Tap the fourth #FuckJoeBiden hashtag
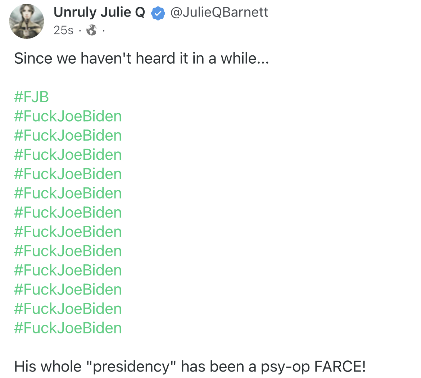The height and width of the screenshot is (378, 421). (x=68, y=174)
